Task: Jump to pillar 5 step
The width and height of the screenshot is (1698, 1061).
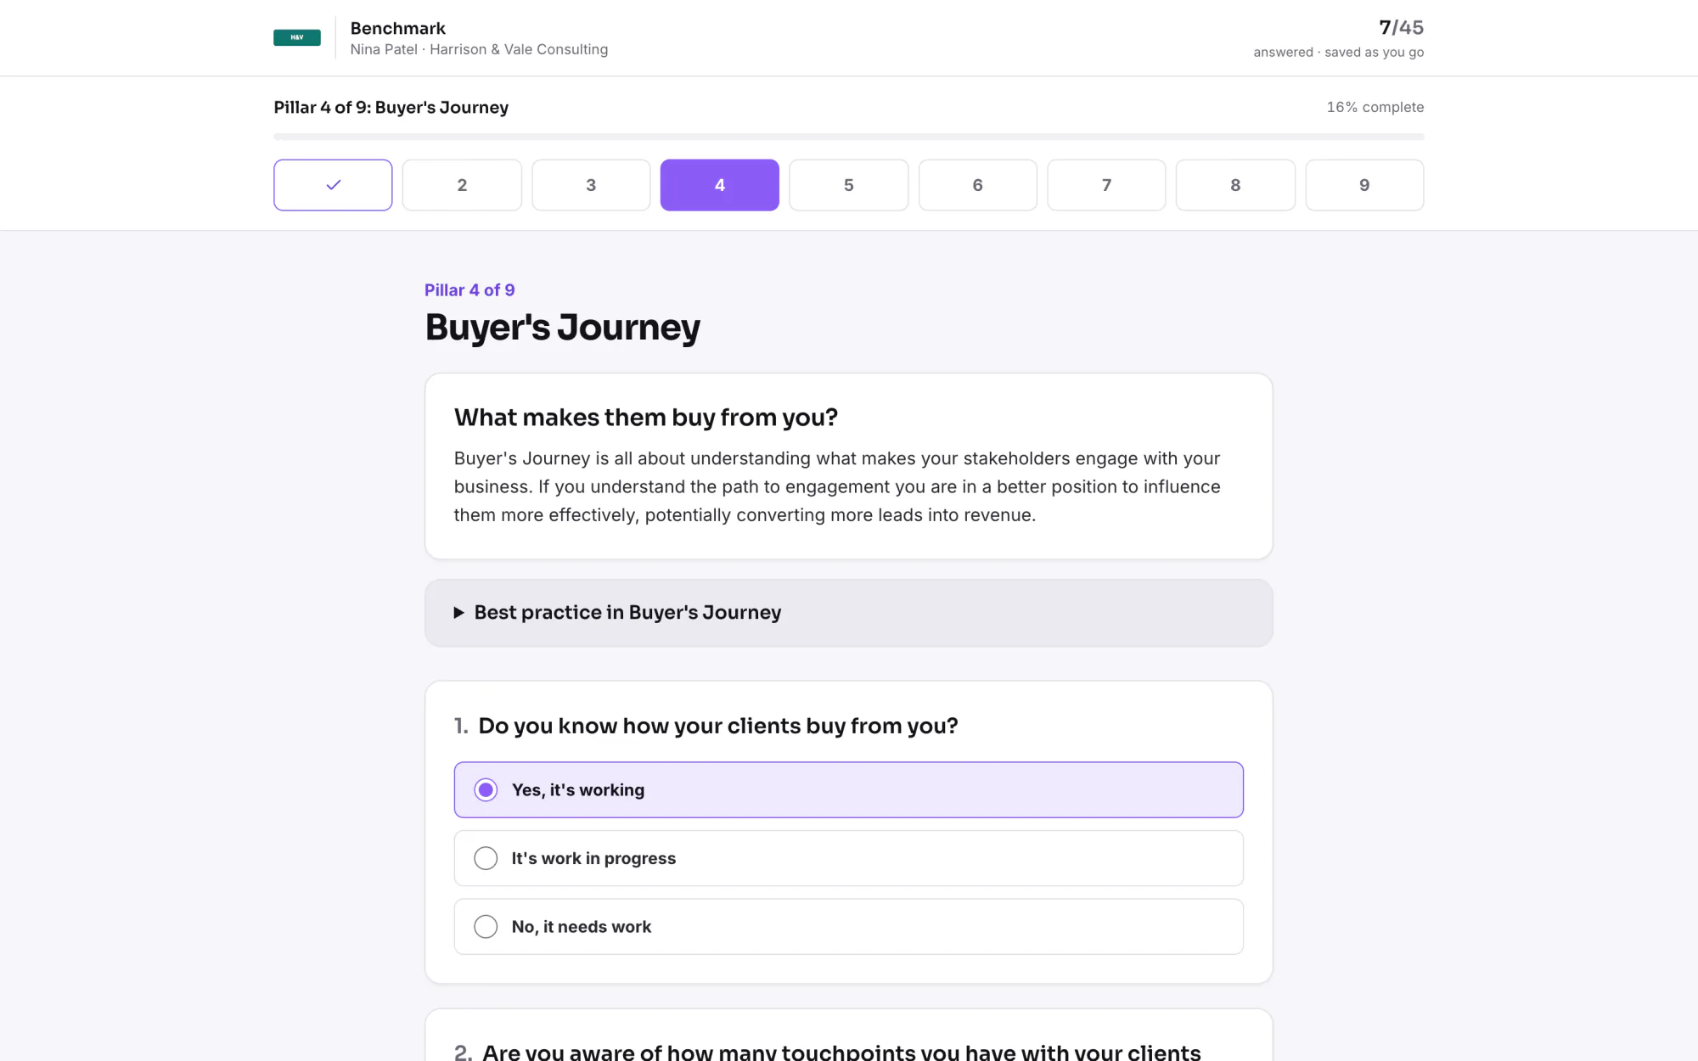Action: point(849,185)
